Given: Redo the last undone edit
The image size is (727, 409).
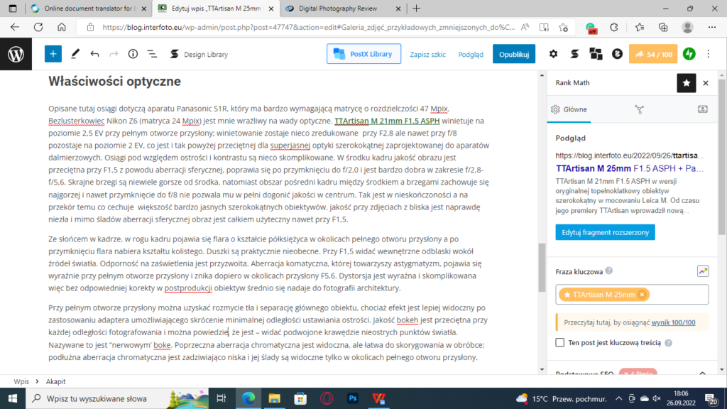Looking at the screenshot, I should click(114, 54).
